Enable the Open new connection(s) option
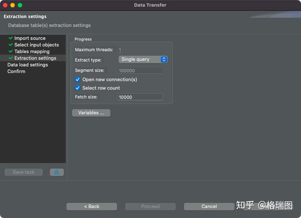This screenshot has height=218, width=301. click(x=78, y=79)
